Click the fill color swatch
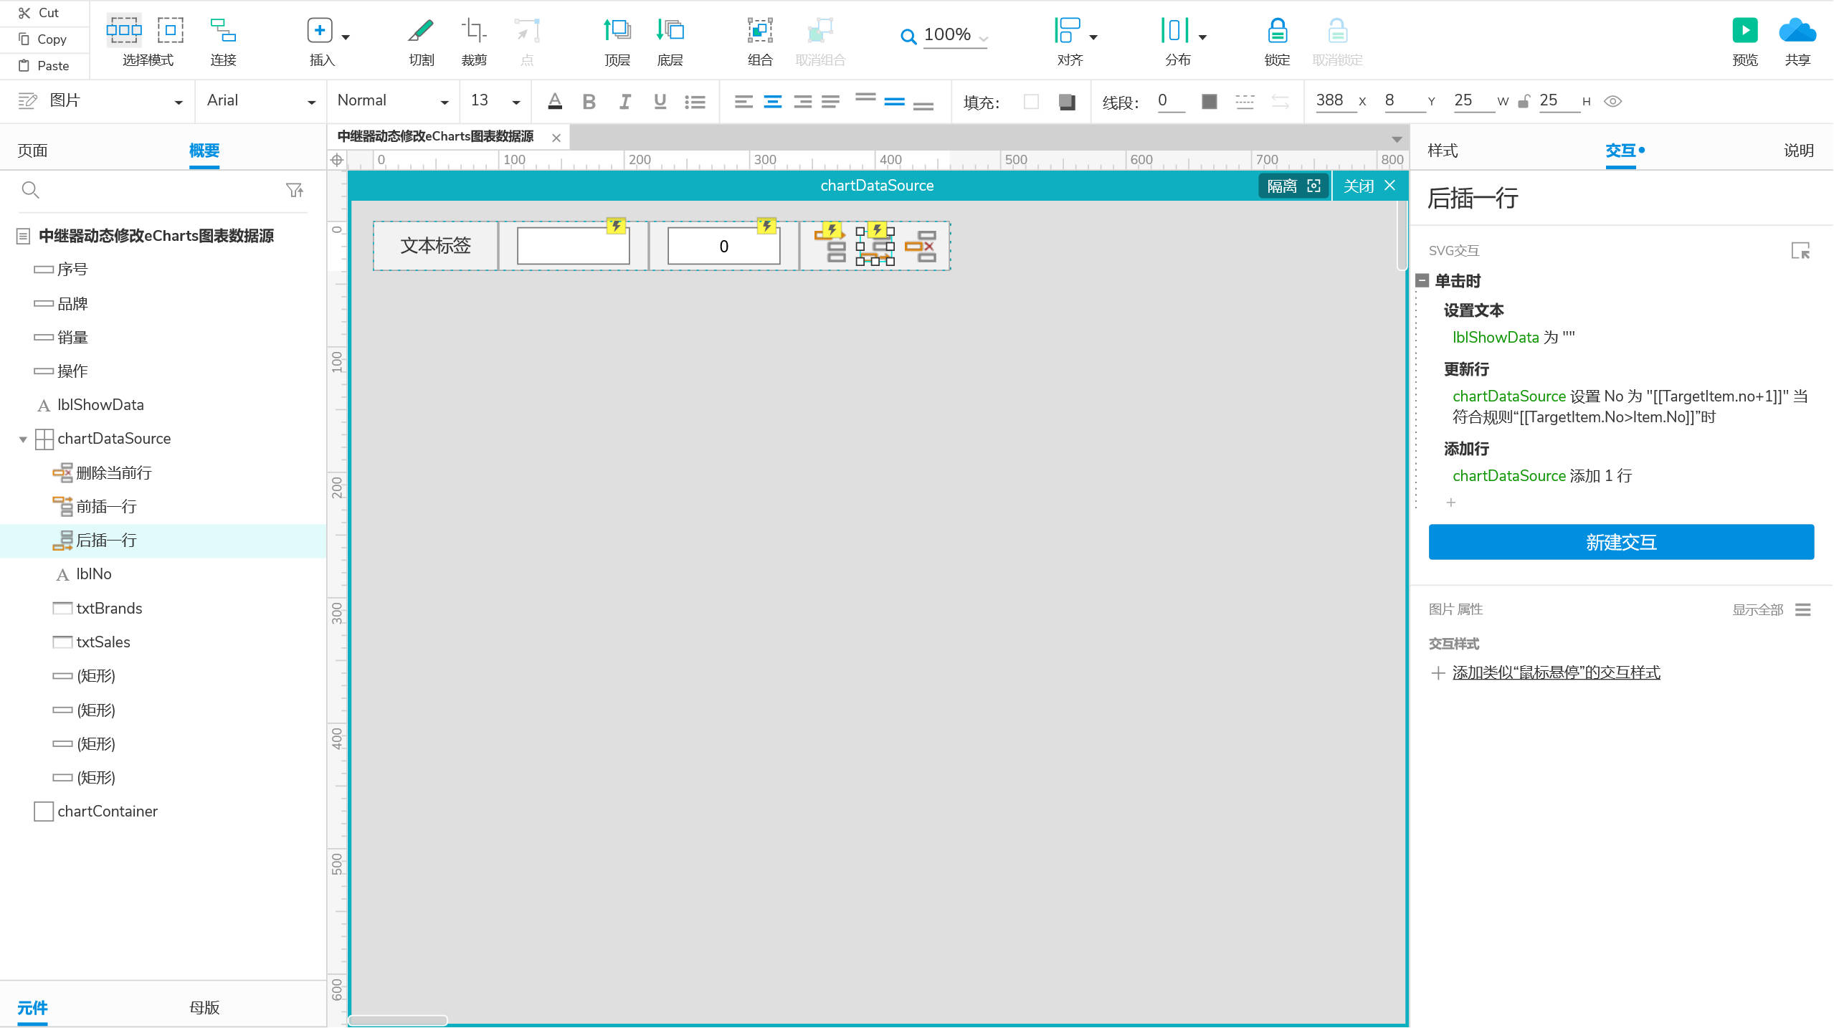 (1031, 102)
